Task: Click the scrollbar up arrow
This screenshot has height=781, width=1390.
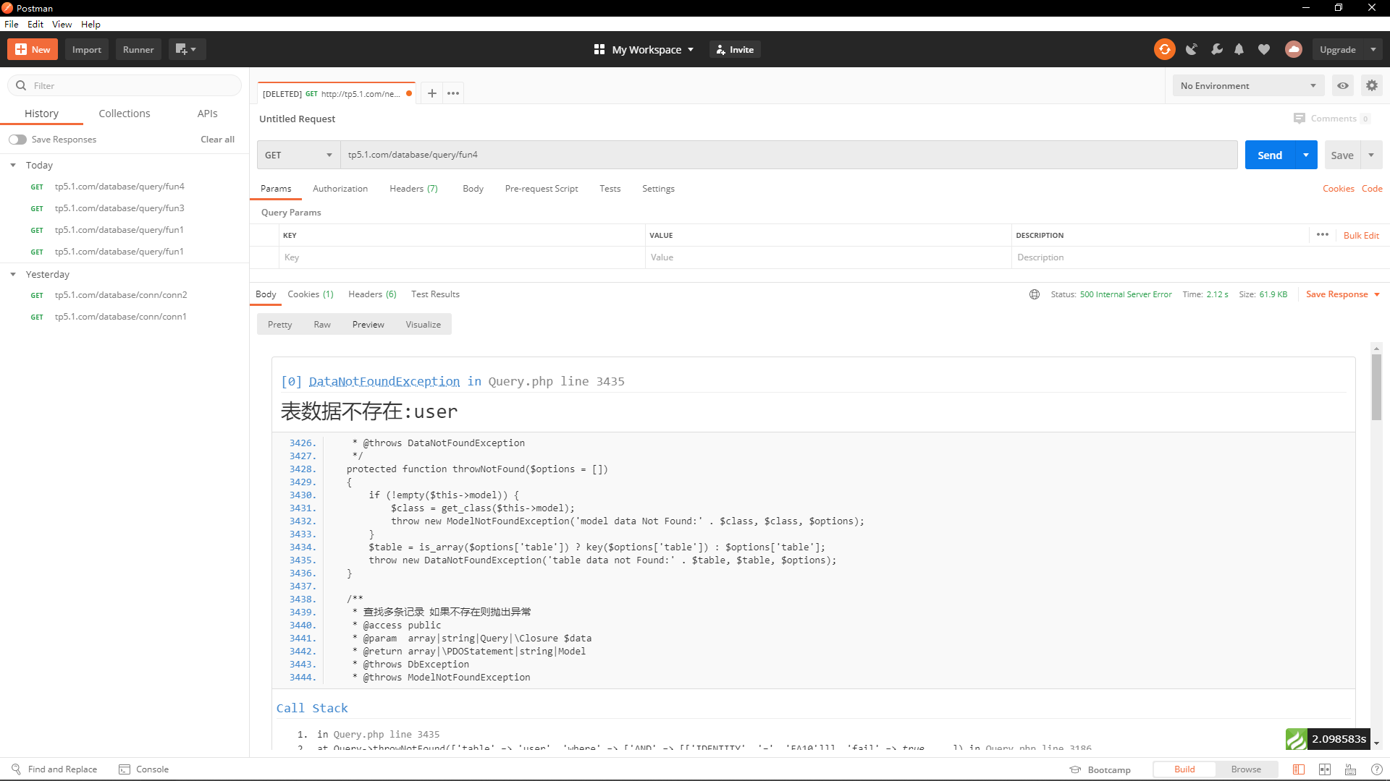Action: pyautogui.click(x=1376, y=349)
